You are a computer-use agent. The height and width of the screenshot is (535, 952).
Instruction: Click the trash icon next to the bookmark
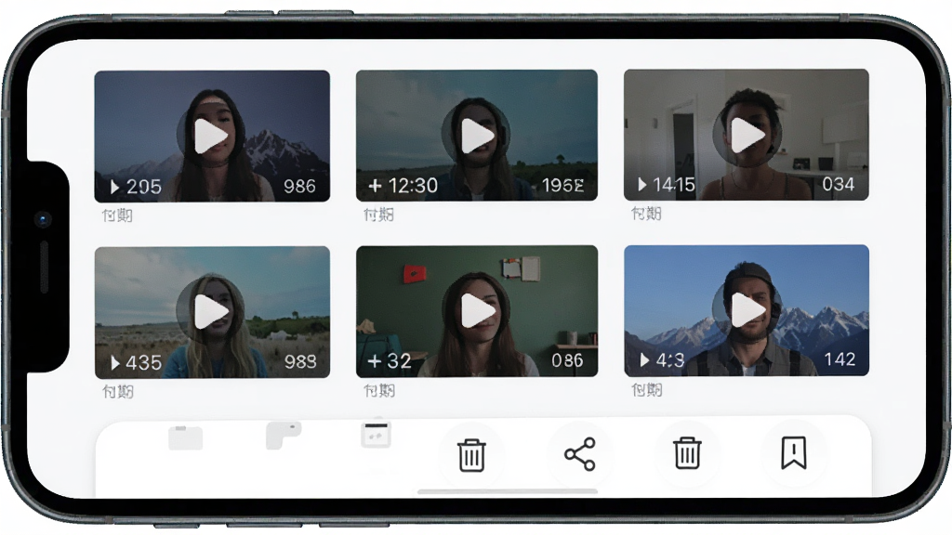point(687,453)
